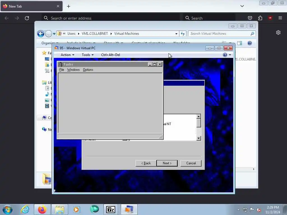Select VM1.COLLABNET in the address path
Image resolution: width=287 pixels, height=215 pixels.
[95, 34]
